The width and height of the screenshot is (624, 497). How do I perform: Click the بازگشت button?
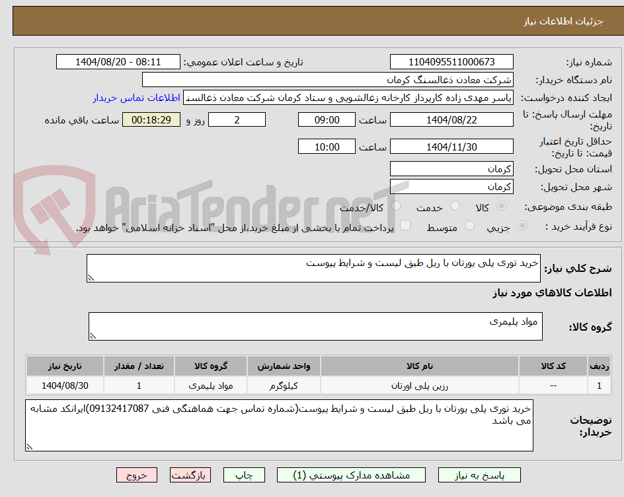pos(190,475)
